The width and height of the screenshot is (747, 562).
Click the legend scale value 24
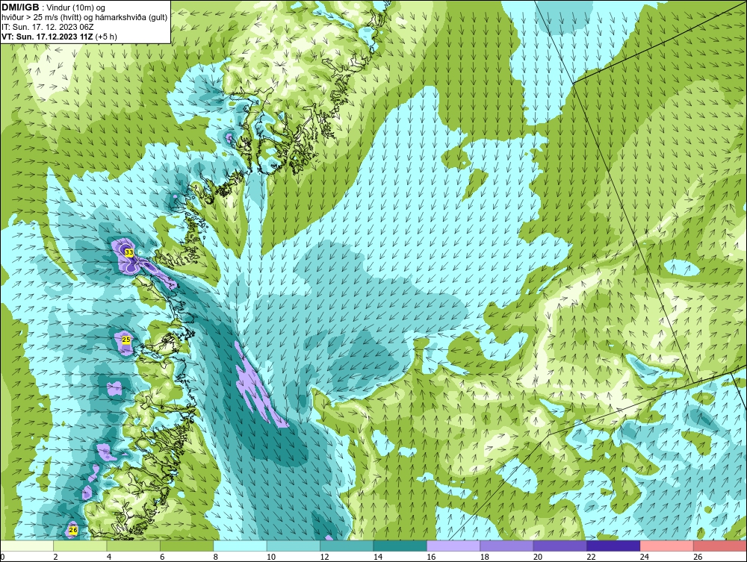pos(645,557)
